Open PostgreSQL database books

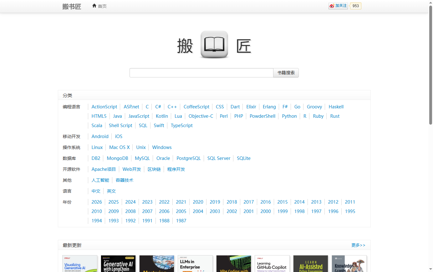tap(189, 158)
